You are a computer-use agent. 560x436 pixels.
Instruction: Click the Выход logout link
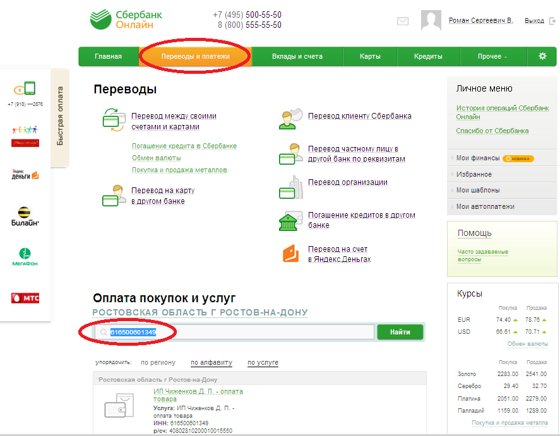[534, 21]
